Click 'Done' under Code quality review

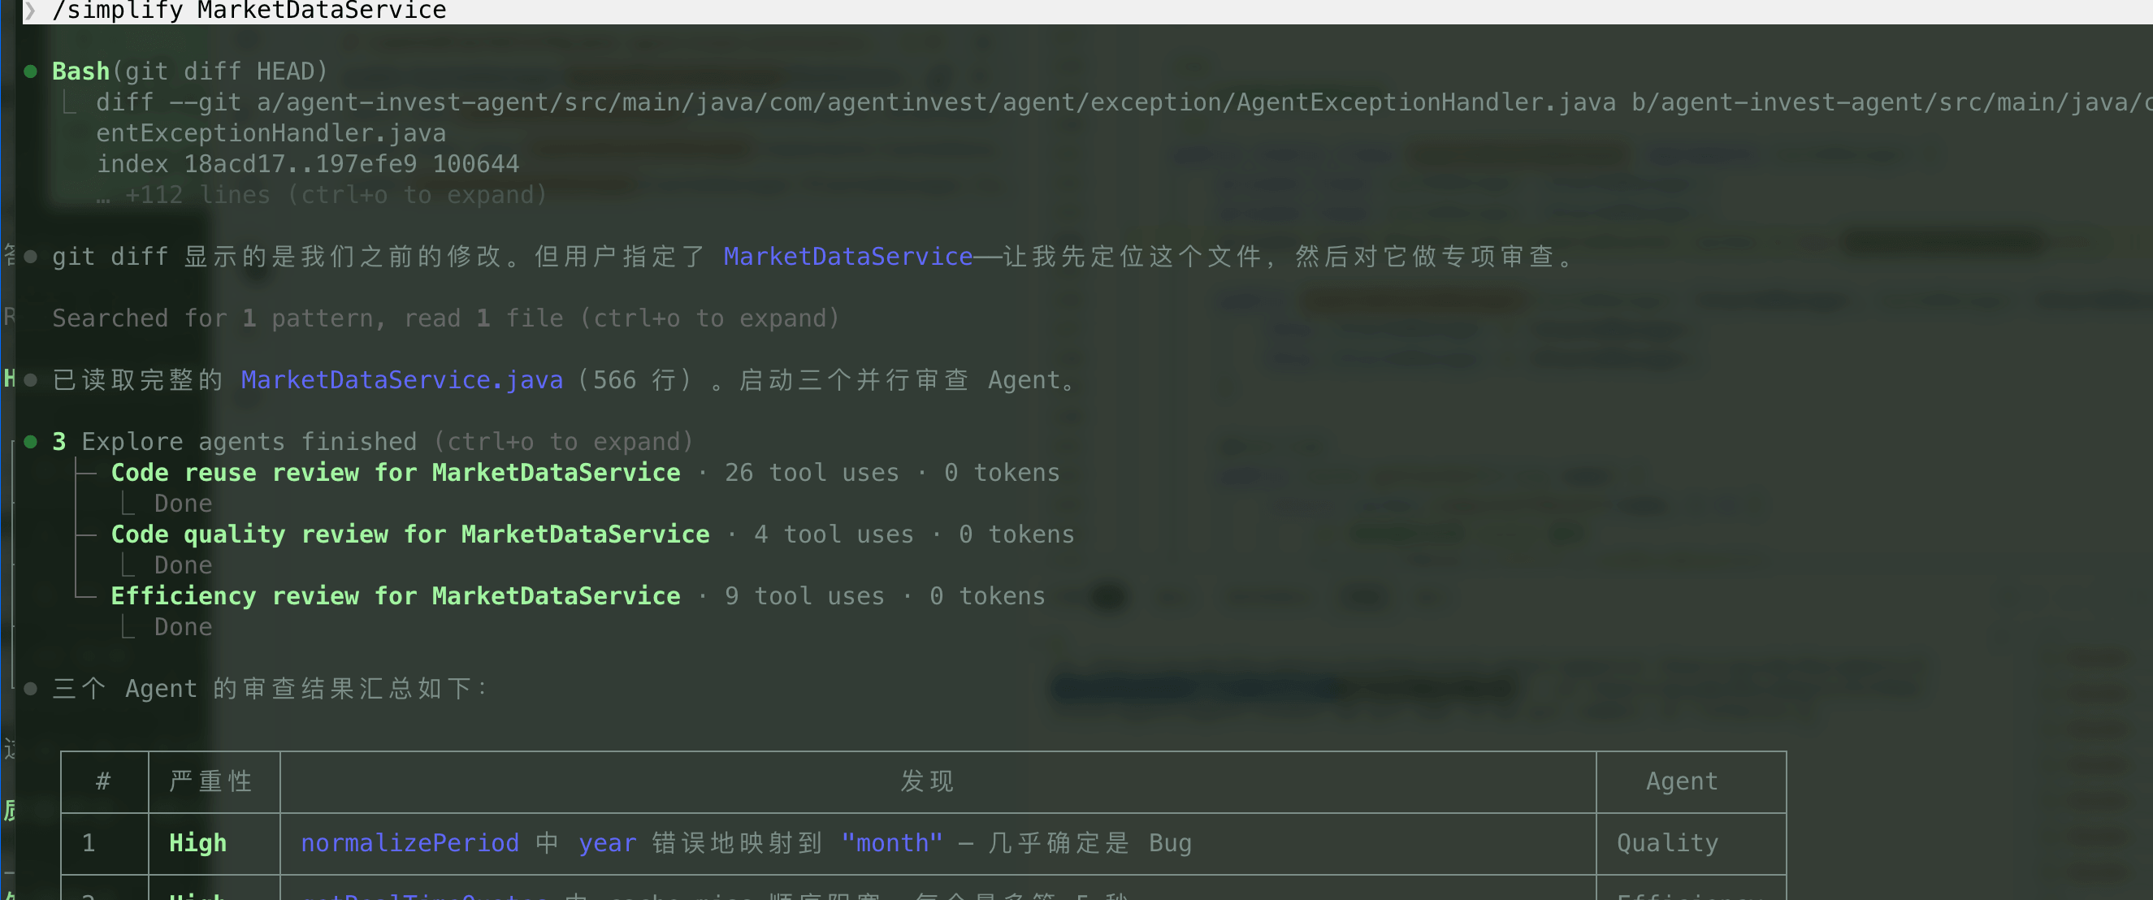pos(183,565)
